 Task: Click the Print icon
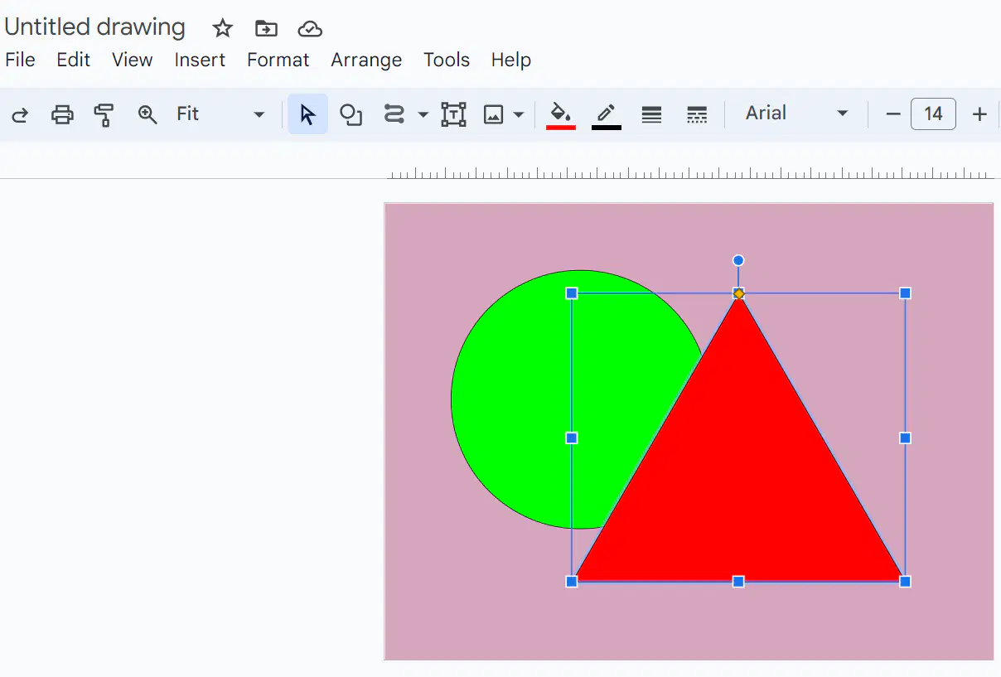point(63,114)
